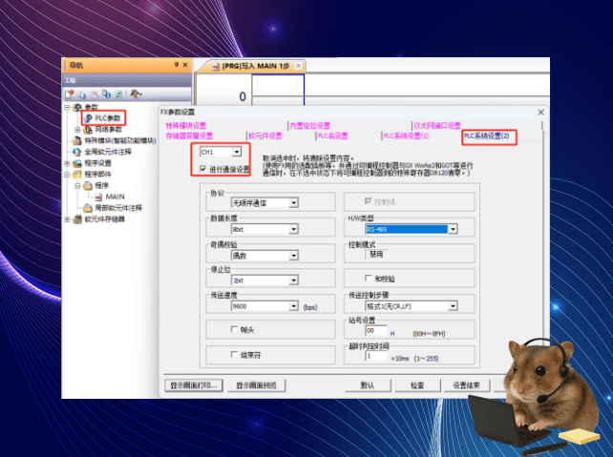The image size is (613, 457).
Task: Switch to the 软元件设置 tab
Action: tap(265, 135)
